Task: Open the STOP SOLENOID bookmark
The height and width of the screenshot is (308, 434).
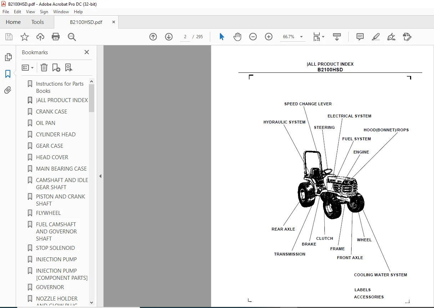Action: 55,248
